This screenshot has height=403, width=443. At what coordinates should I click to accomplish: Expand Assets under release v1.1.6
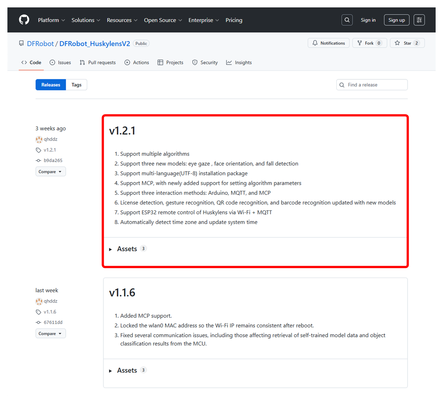127,371
